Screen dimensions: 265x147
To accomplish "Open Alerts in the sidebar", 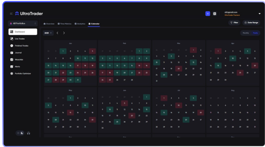I will pos(17,67).
